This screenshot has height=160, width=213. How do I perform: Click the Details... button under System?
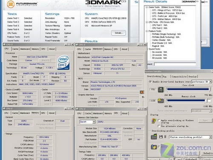118,33
